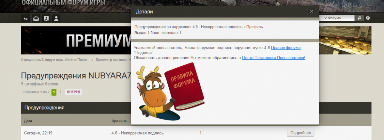Click the Предупреждения NUBYARA heading
Screen dimensions: 384x140
(x=76, y=76)
